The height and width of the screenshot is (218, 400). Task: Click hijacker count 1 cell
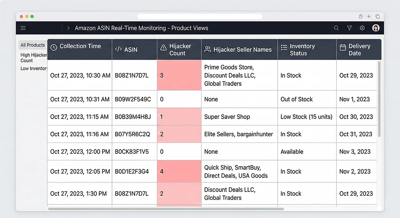[x=179, y=117]
